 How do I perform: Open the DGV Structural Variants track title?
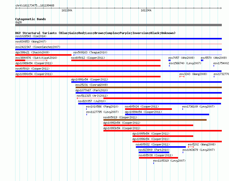point(95,33)
